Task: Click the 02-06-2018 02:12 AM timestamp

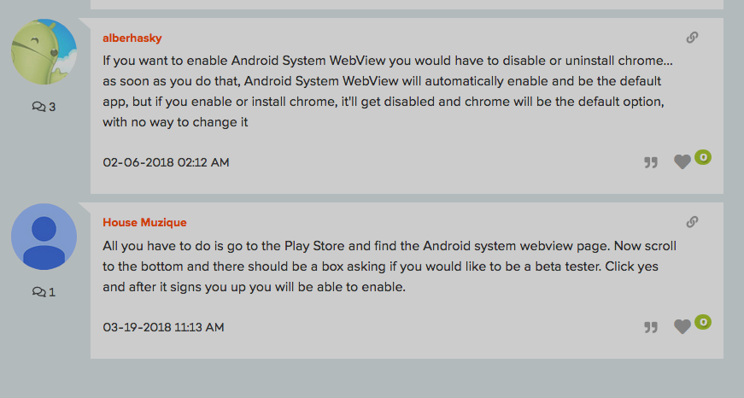Action: click(x=166, y=163)
